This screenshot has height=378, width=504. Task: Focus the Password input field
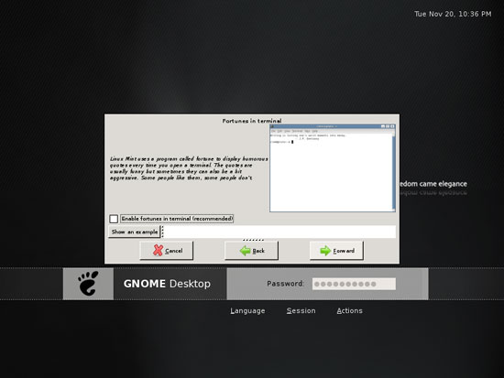[x=354, y=284]
